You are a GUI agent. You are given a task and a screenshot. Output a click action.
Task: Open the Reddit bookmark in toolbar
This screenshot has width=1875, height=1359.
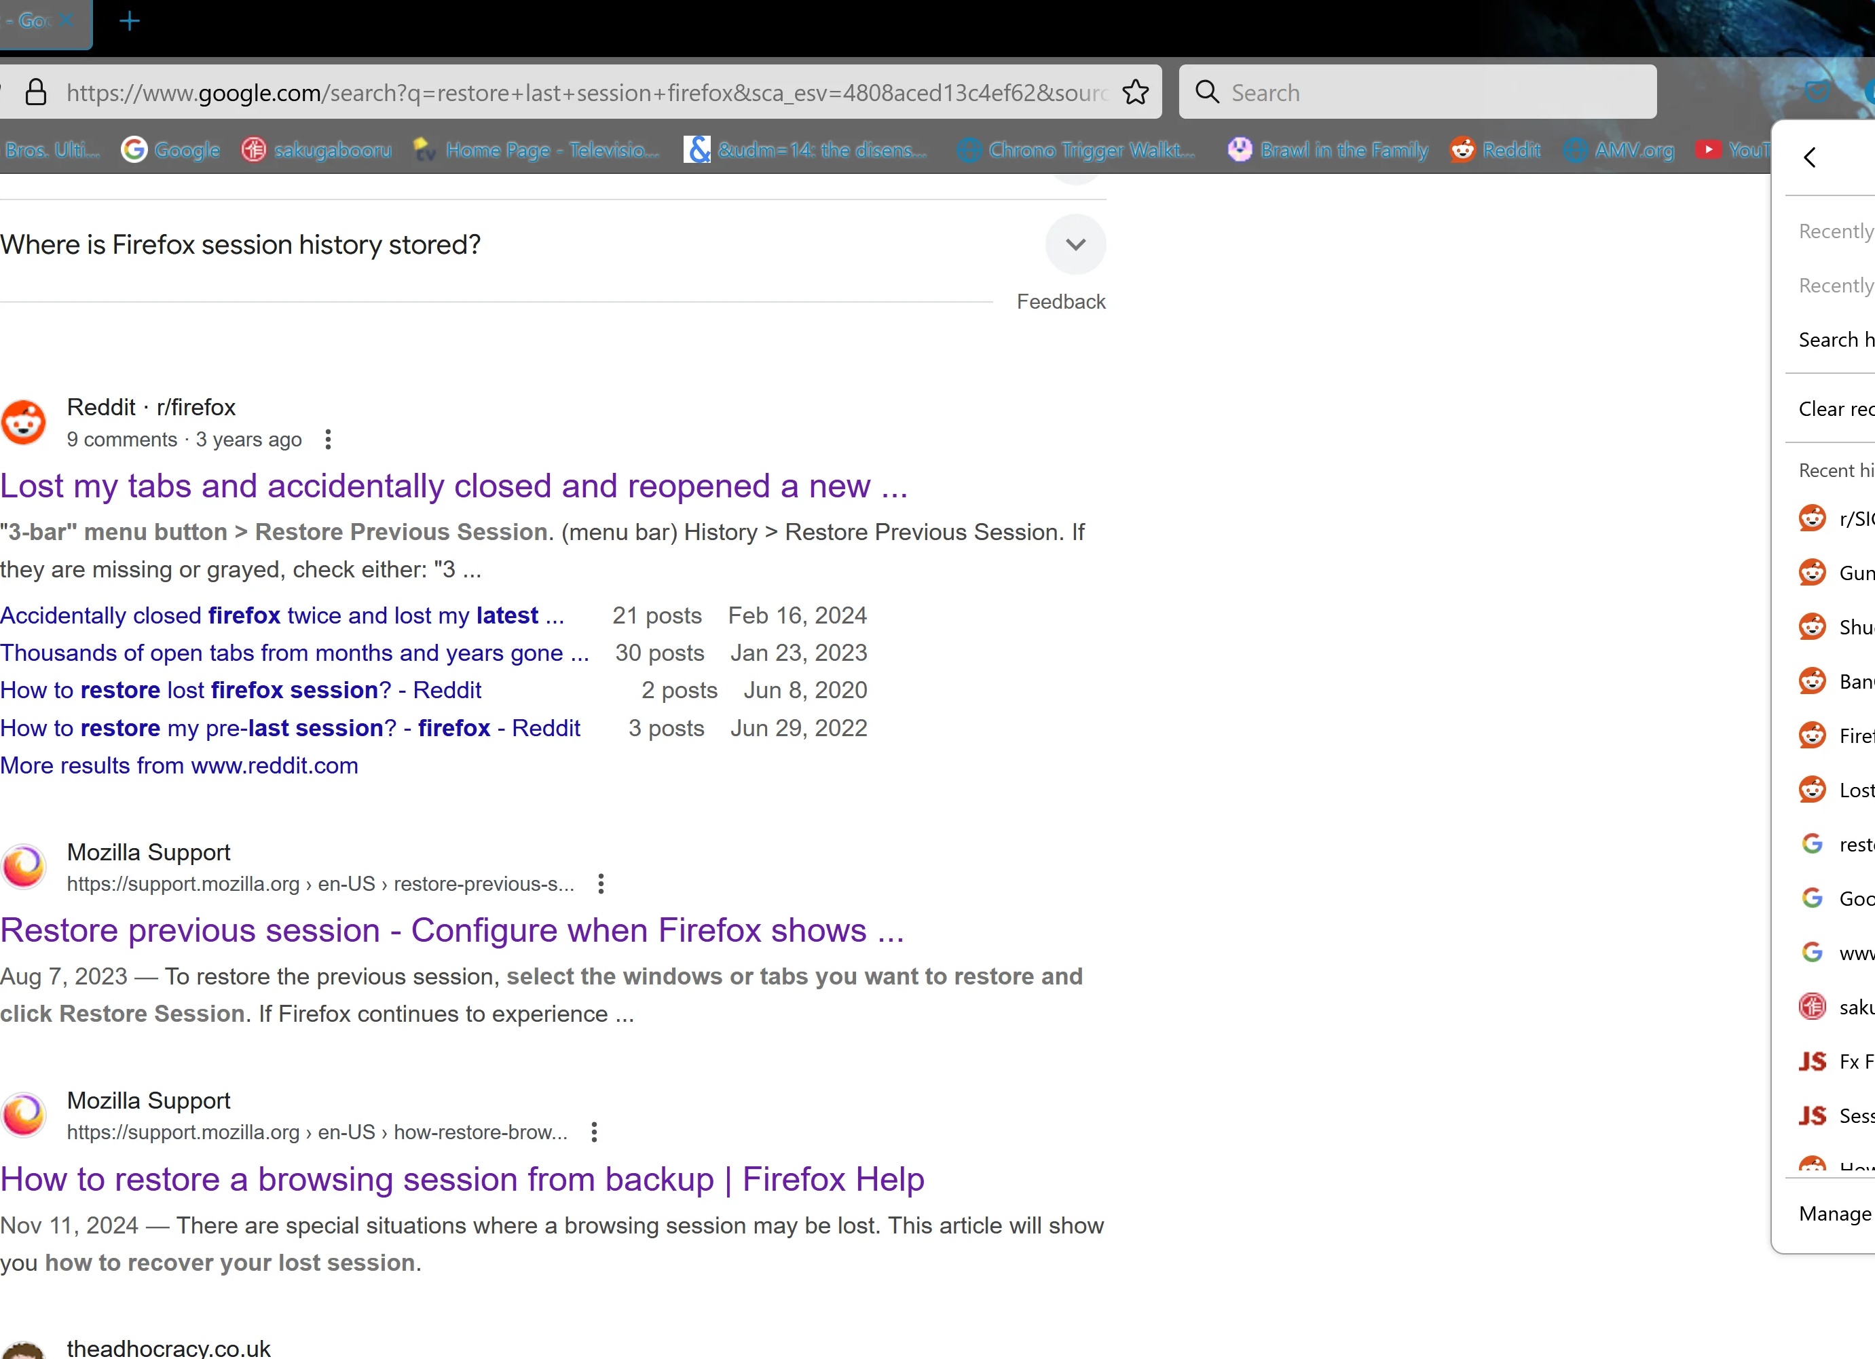click(x=1496, y=149)
